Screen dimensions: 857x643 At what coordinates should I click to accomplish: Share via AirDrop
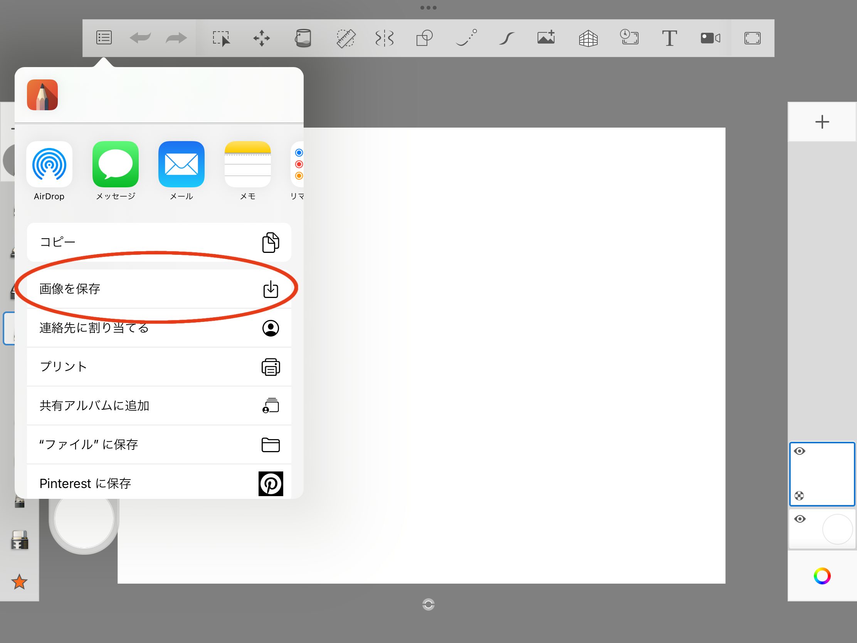coord(49,164)
